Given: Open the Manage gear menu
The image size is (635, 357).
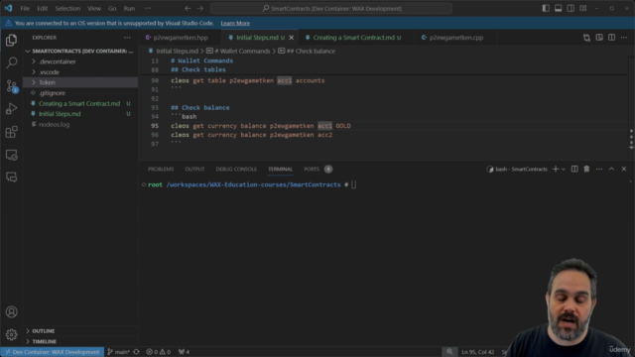Looking at the screenshot, I should pos(11,334).
